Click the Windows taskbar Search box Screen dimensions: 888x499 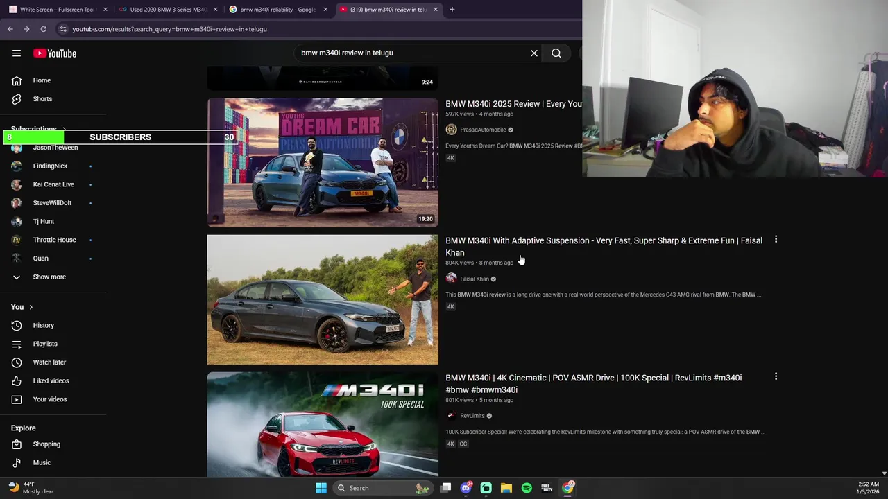pyautogui.click(x=383, y=488)
